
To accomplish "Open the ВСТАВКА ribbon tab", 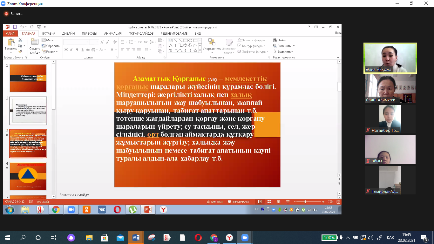I will pos(49,33).
